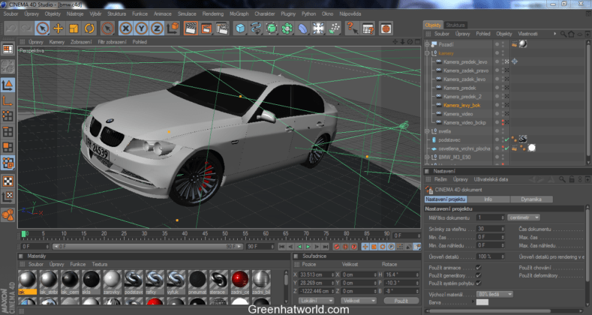The width and height of the screenshot is (592, 315).
Task: Click the X position field 33.513 cm
Action: [317, 274]
